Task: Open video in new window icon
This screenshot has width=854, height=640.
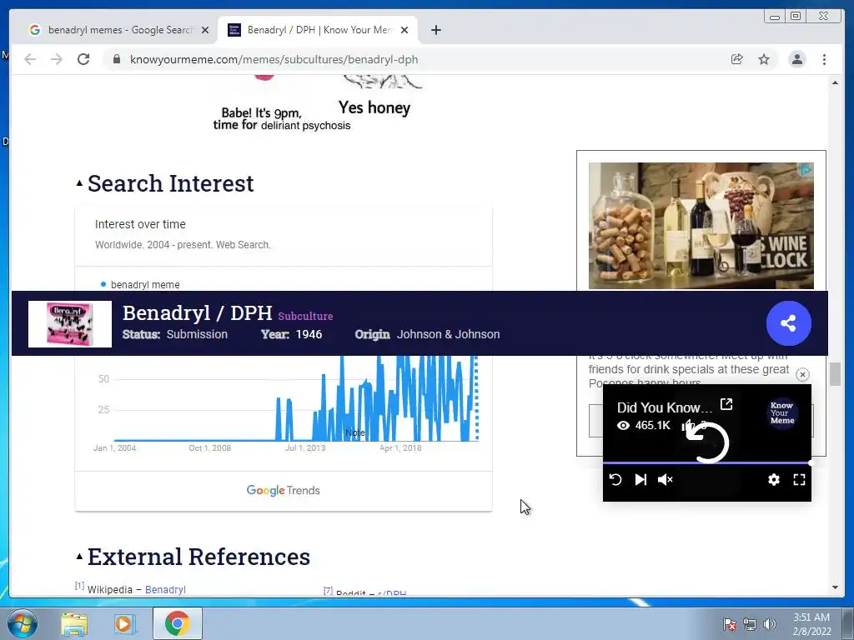Action: 726,404
